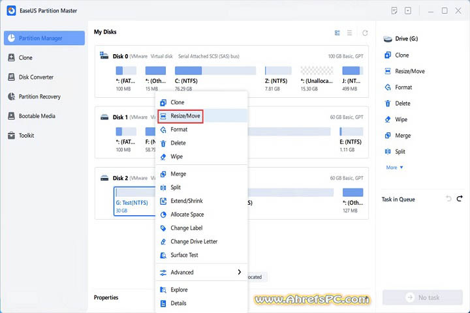This screenshot has height=313, width=470.
Task: Undo the queued task
Action: click(x=448, y=198)
